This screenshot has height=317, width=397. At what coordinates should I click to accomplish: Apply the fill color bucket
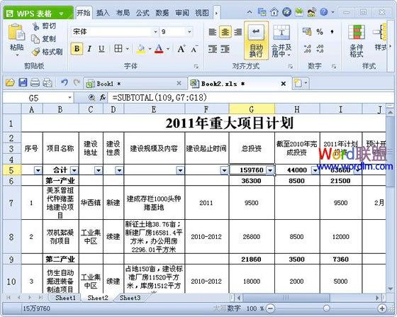[141, 49]
